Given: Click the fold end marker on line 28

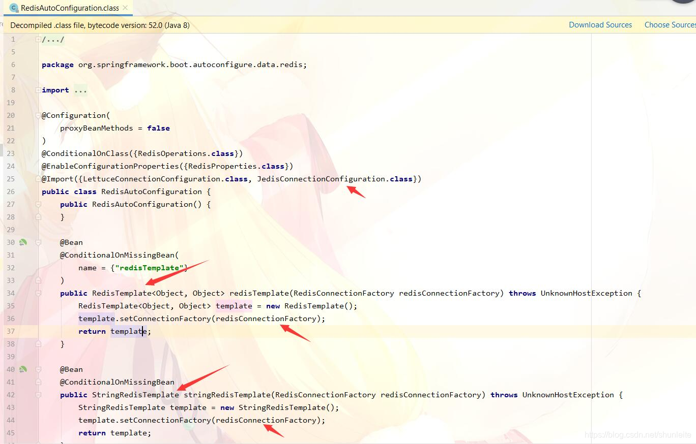Looking at the screenshot, I should click(x=38, y=217).
